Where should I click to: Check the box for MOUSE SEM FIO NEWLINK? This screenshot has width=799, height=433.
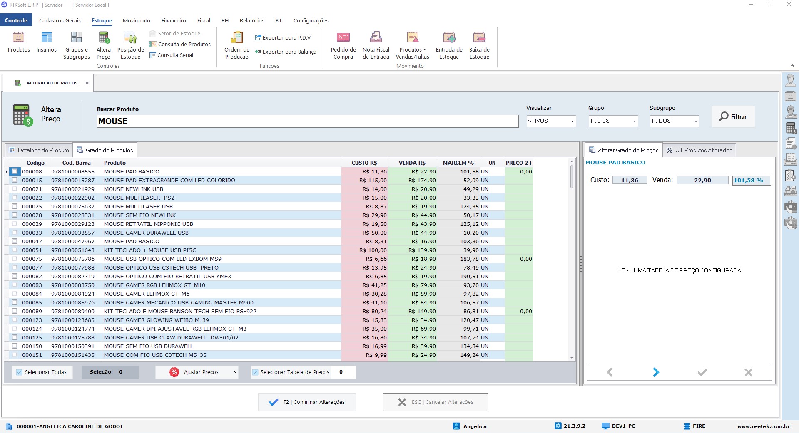click(x=15, y=215)
